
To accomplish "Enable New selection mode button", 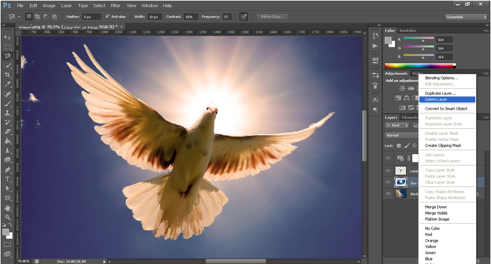I will pos(29,17).
